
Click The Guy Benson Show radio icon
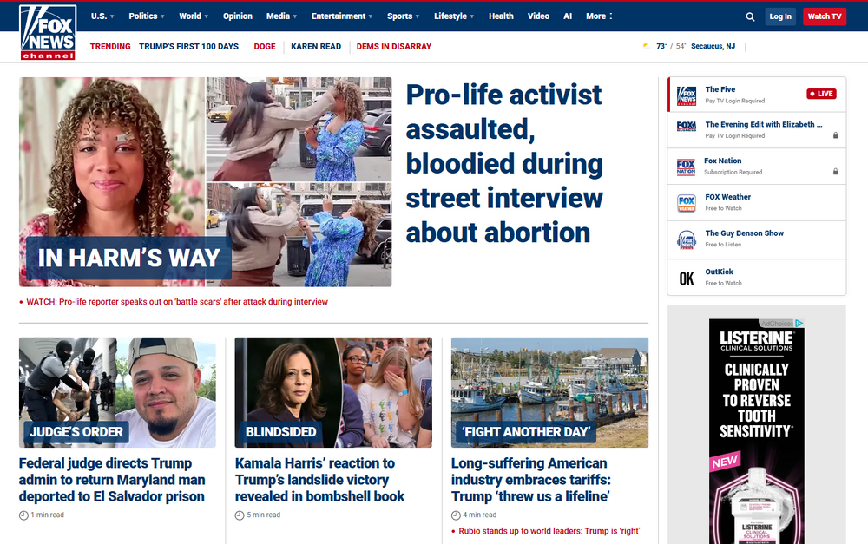[x=687, y=239]
